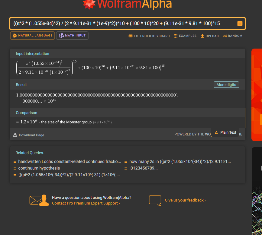Click the WolframAlpha logo star icon

89,4
